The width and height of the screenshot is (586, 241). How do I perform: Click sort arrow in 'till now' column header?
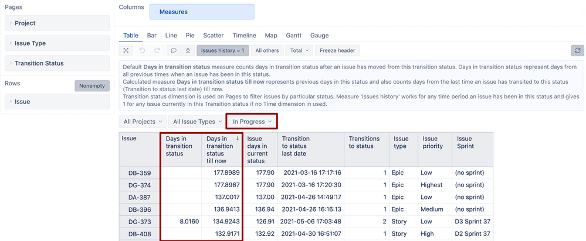click(x=237, y=139)
